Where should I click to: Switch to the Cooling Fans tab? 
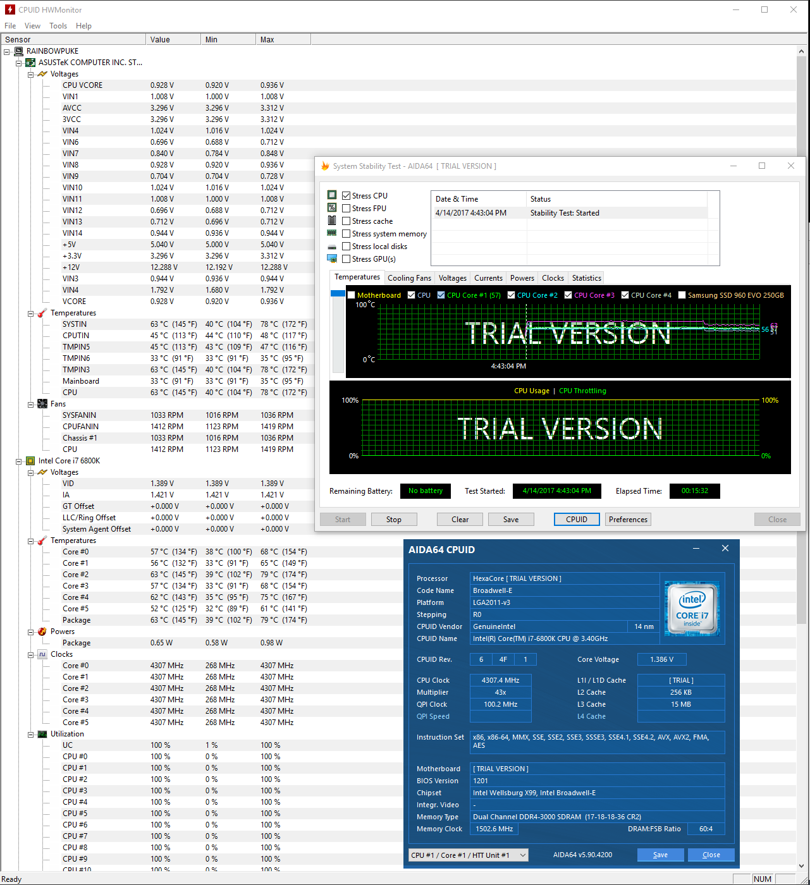coord(410,278)
